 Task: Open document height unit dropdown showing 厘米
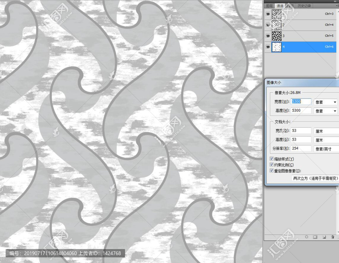pos(327,140)
